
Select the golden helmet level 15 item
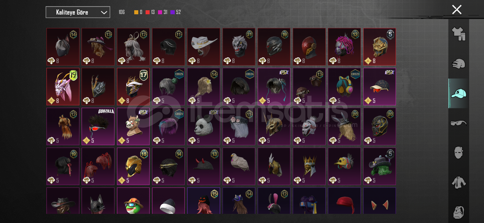(x=133, y=166)
